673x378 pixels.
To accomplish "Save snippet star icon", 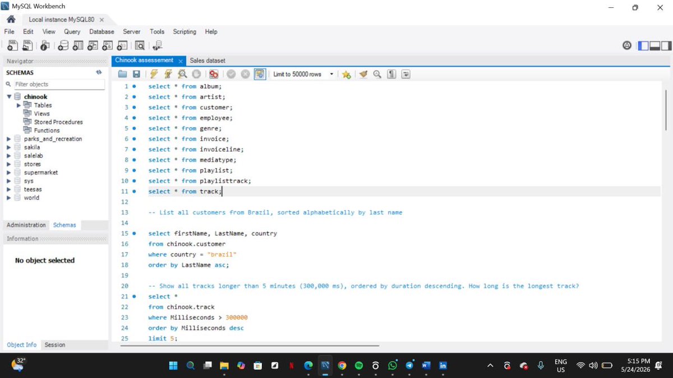I will (347, 74).
